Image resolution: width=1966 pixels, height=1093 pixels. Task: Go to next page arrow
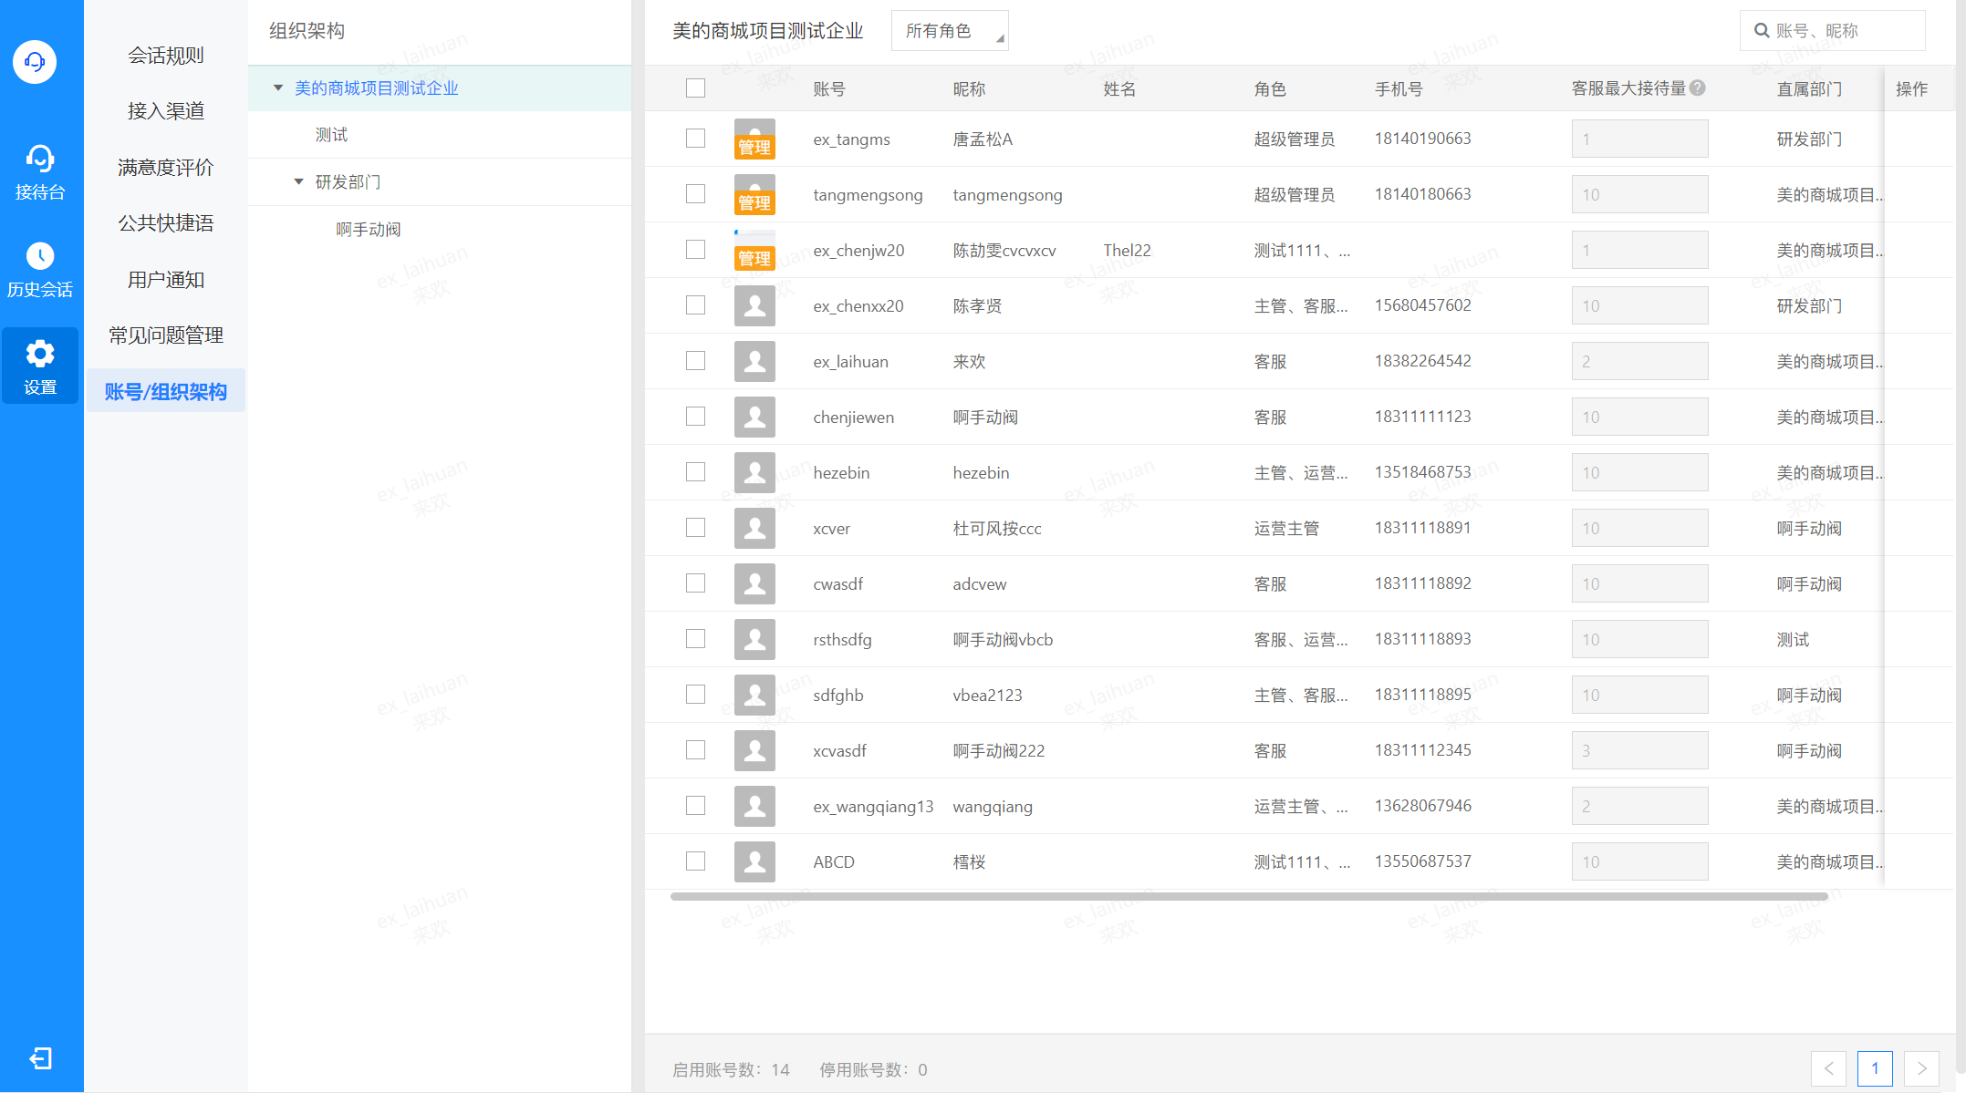click(1921, 1068)
